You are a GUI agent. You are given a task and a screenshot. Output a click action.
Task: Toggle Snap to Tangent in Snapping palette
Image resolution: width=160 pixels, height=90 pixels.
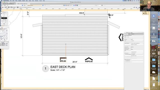pos(7,45)
